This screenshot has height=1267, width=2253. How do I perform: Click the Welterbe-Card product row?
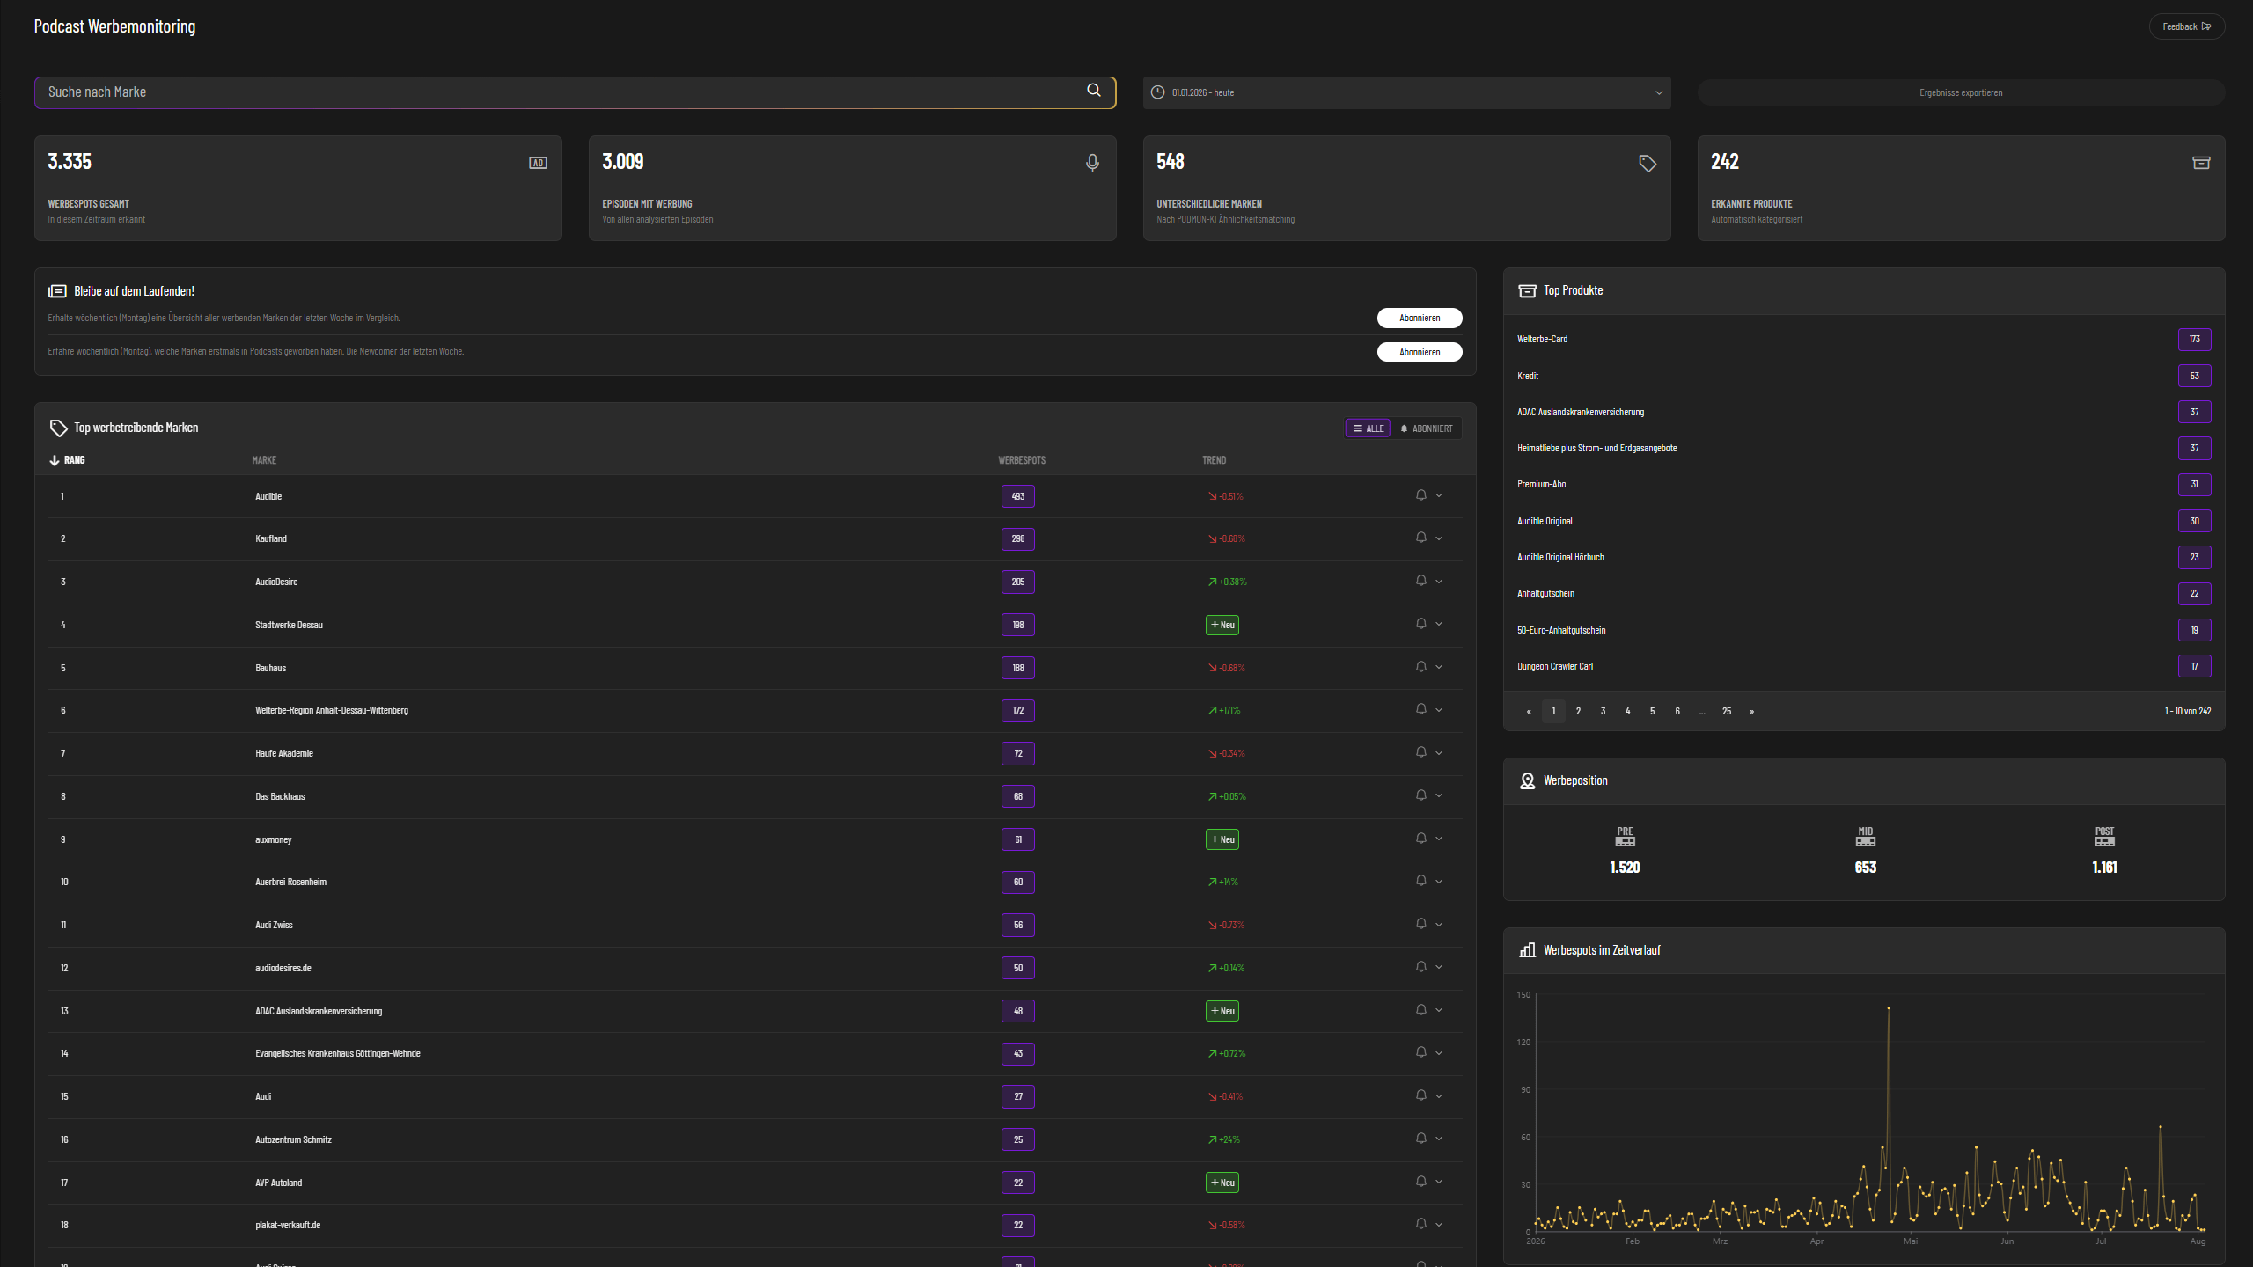[x=1864, y=339]
